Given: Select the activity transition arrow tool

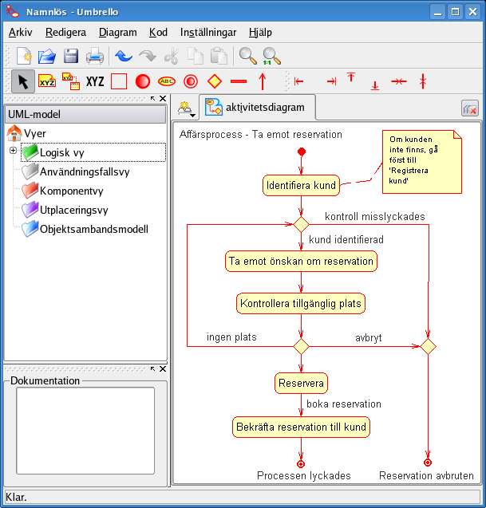Looking at the screenshot, I should [x=263, y=81].
